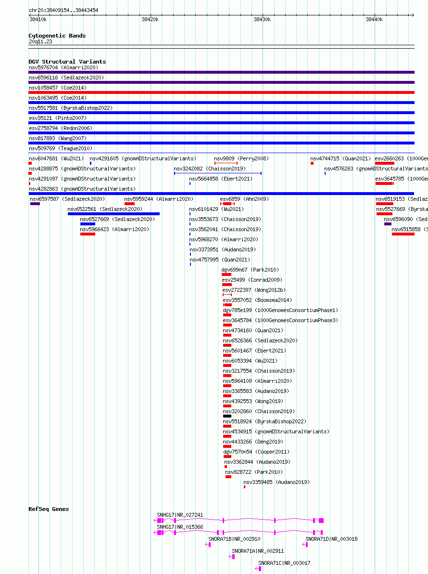Open the nsv3359485 (Audano2019) label
428x574 pixels.
pos(277,483)
